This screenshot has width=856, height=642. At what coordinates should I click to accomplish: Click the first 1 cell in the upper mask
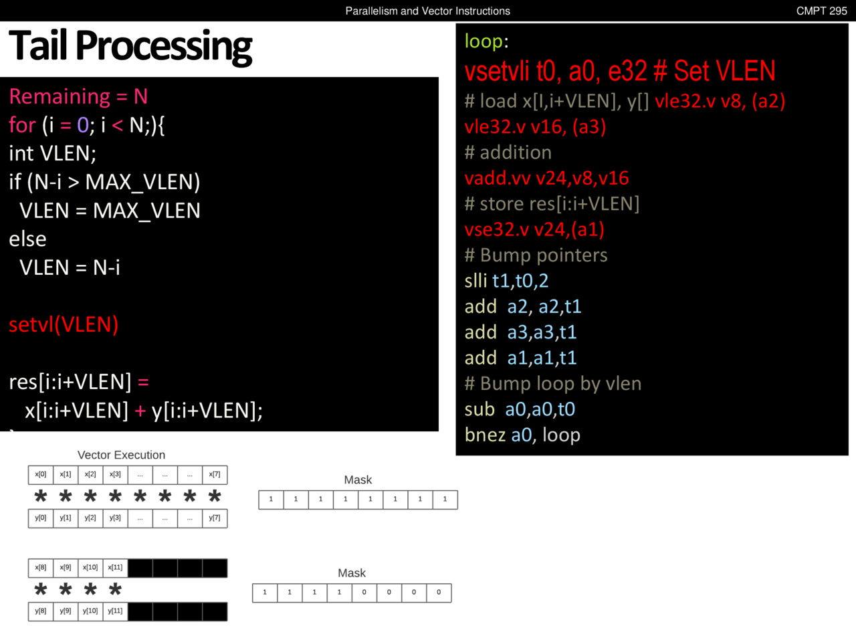(271, 500)
